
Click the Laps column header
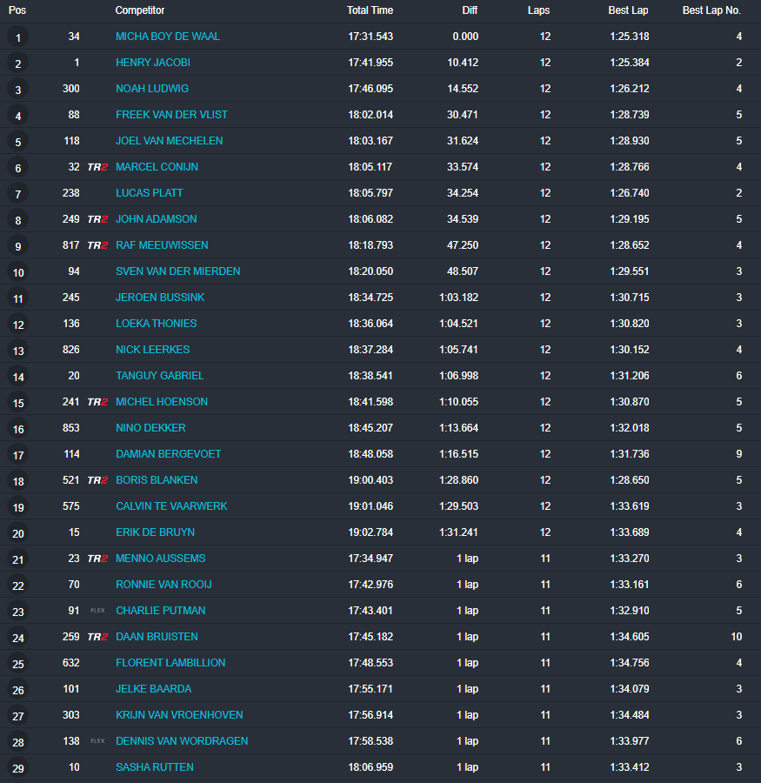pos(538,10)
